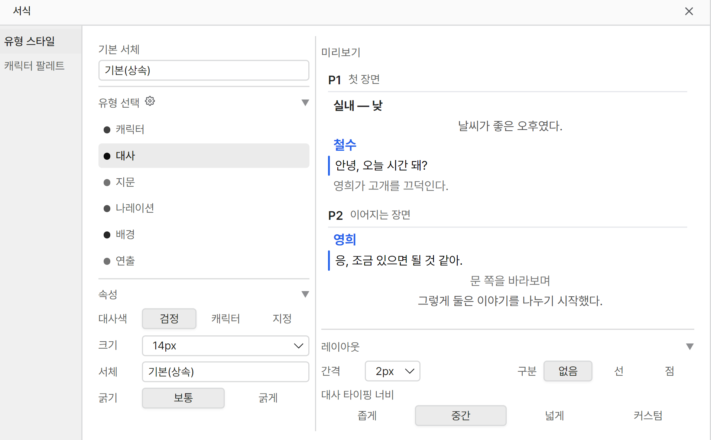Click character name 철수 in preview
The width and height of the screenshot is (711, 440).
tap(345, 144)
